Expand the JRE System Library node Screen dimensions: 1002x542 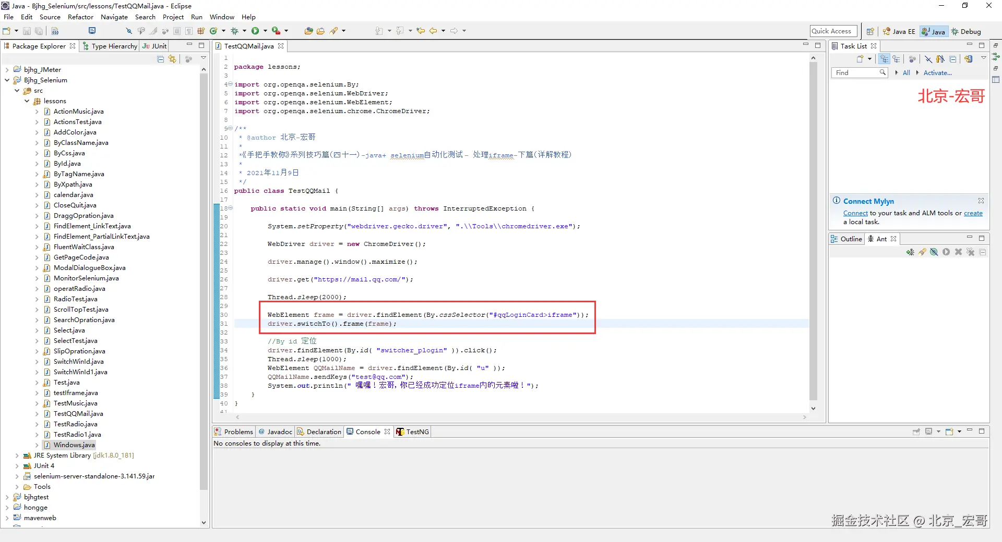point(17,455)
